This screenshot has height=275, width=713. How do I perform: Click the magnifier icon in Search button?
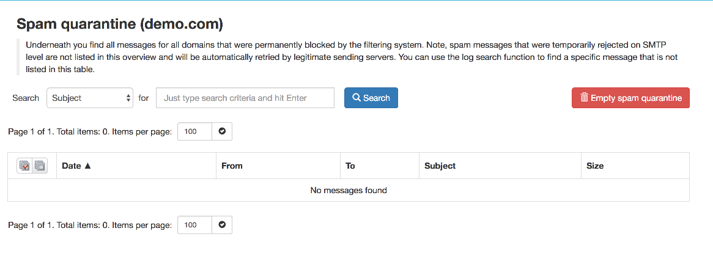click(x=357, y=98)
